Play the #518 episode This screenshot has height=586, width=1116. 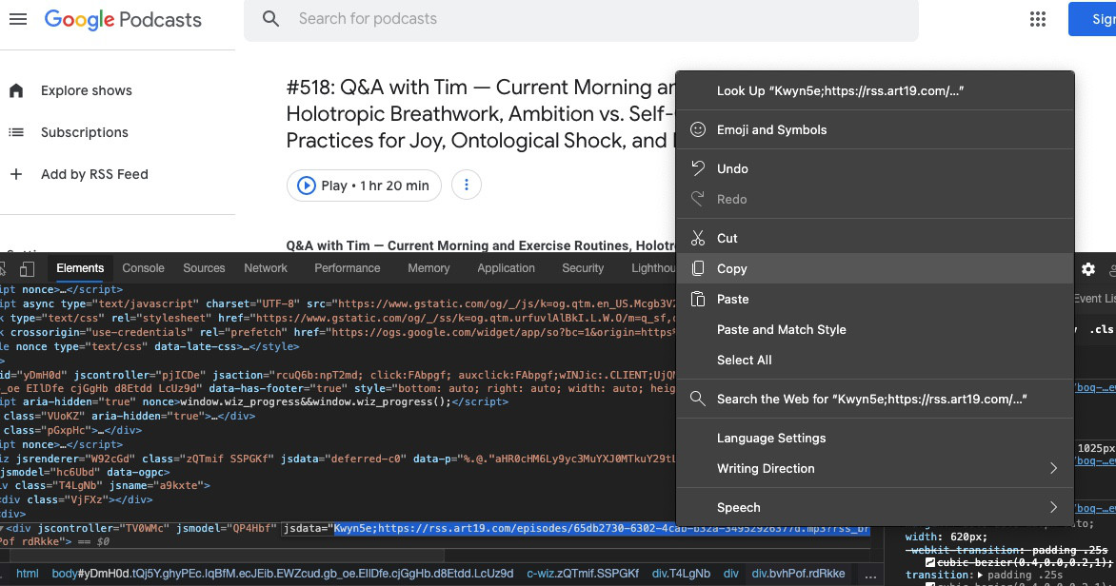[x=364, y=186]
